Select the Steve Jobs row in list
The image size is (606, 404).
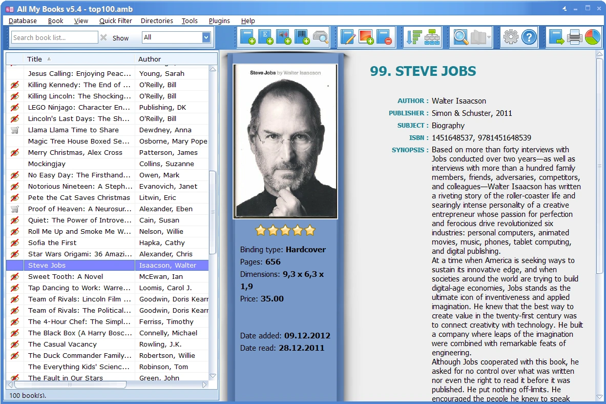[x=108, y=265]
